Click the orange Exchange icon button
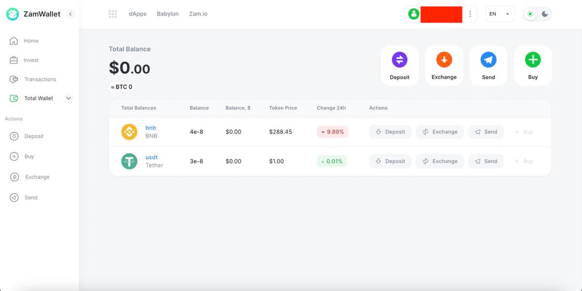This screenshot has height=291, width=582. point(444,59)
